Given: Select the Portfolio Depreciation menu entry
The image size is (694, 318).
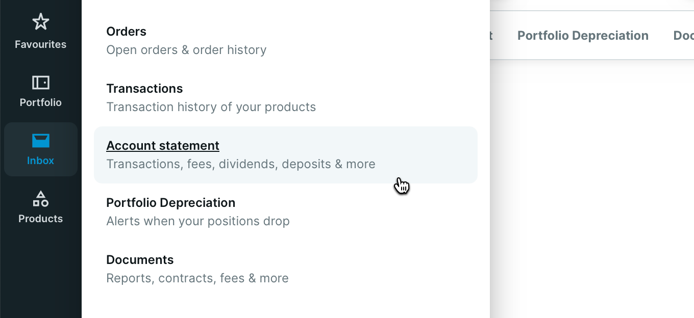Looking at the screenshot, I should pos(286,212).
